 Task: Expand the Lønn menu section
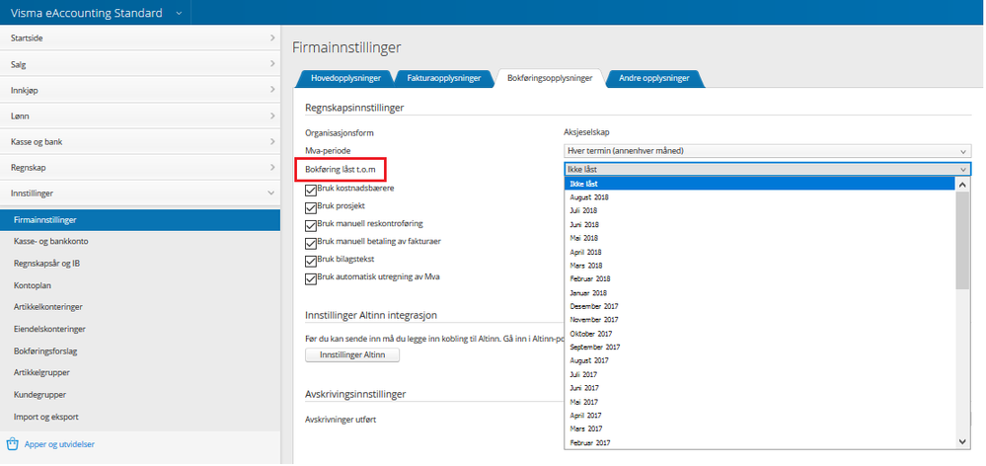(140, 116)
